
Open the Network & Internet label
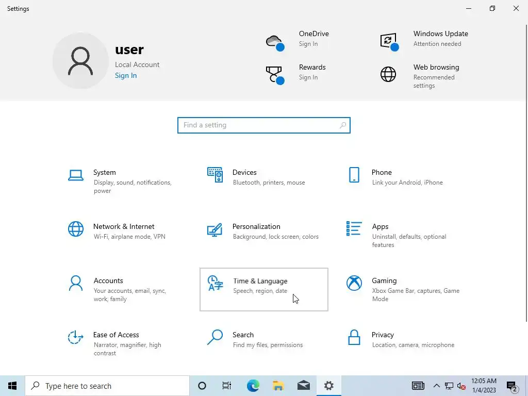[124, 227]
